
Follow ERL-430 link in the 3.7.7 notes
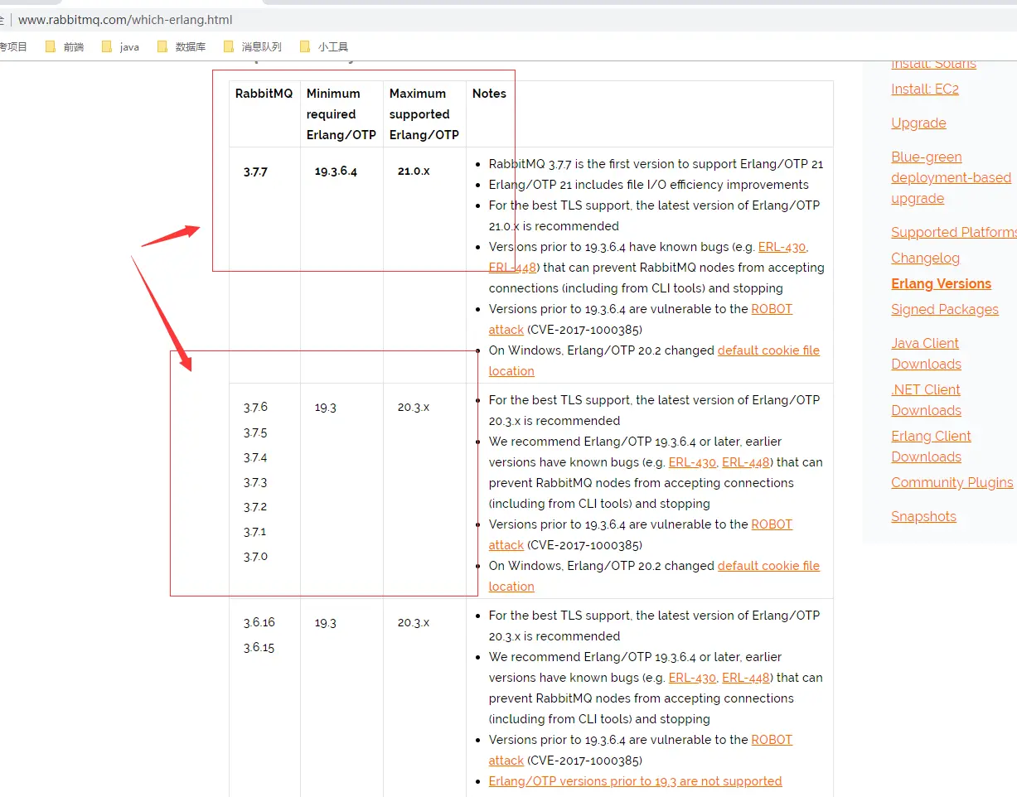[782, 247]
